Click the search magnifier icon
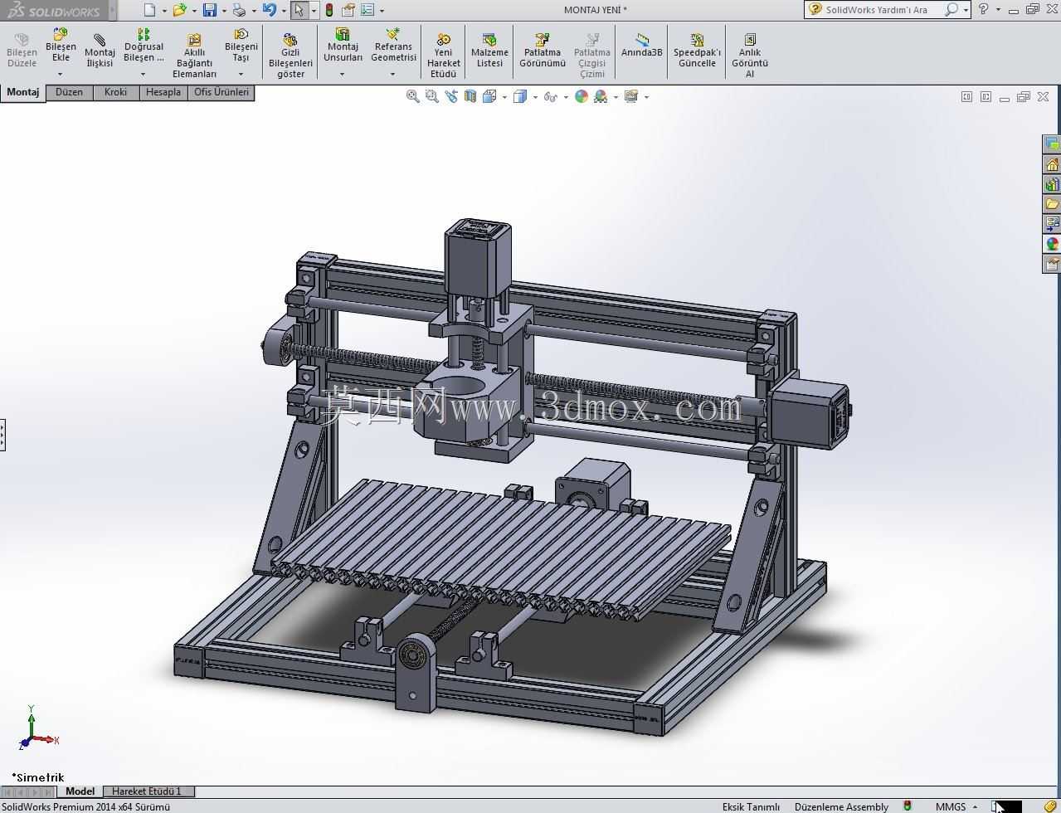This screenshot has height=813, width=1061. pos(951,10)
